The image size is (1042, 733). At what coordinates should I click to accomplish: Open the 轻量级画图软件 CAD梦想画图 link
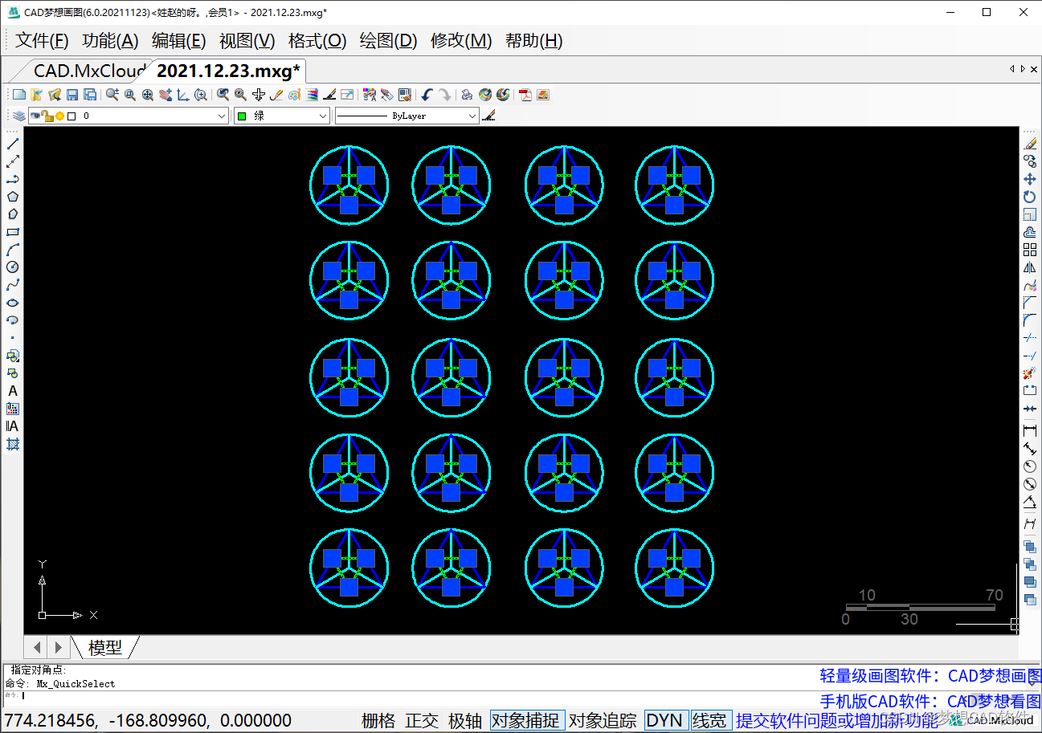pos(930,676)
